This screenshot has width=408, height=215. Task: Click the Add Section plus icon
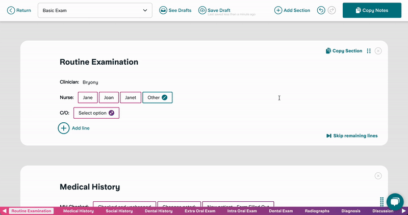(x=278, y=10)
